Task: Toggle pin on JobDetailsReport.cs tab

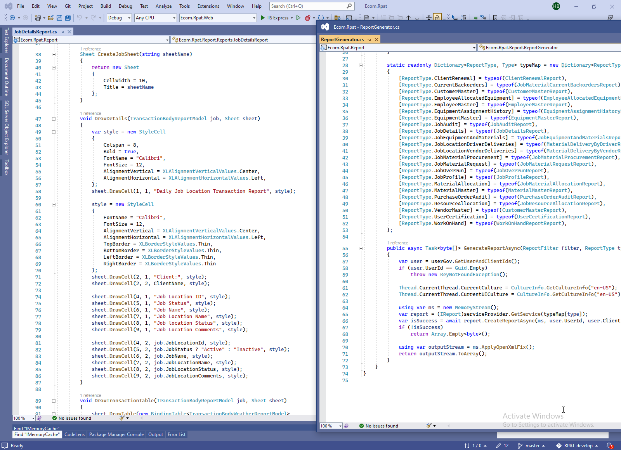Action: 62,32
